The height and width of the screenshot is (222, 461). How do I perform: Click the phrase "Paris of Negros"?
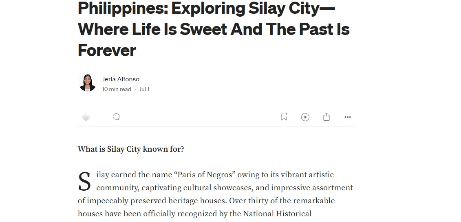pyautogui.click(x=204, y=175)
